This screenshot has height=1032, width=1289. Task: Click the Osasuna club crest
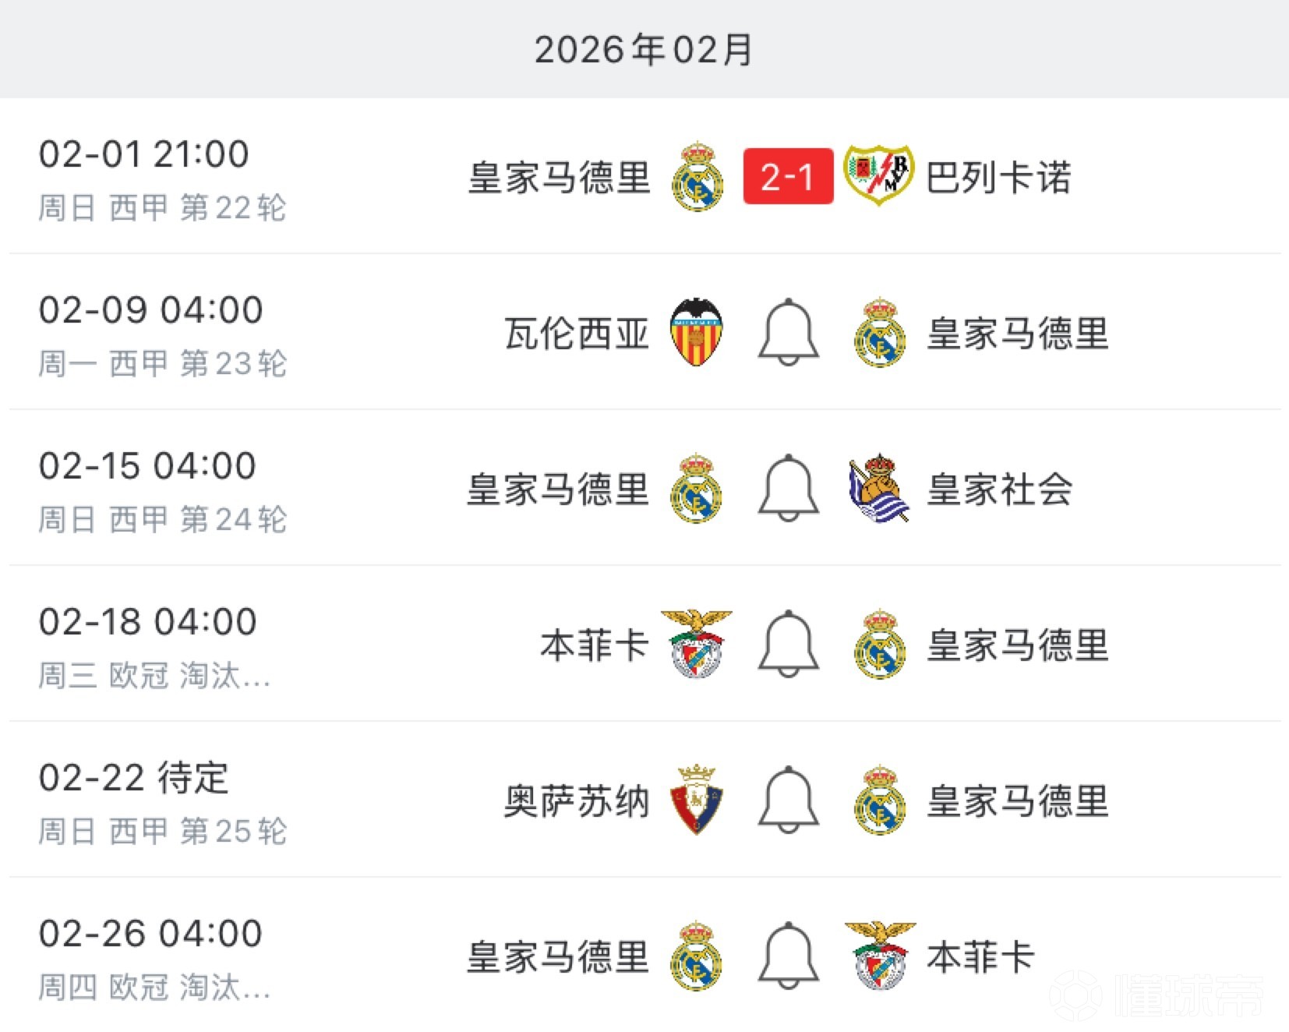click(x=697, y=800)
